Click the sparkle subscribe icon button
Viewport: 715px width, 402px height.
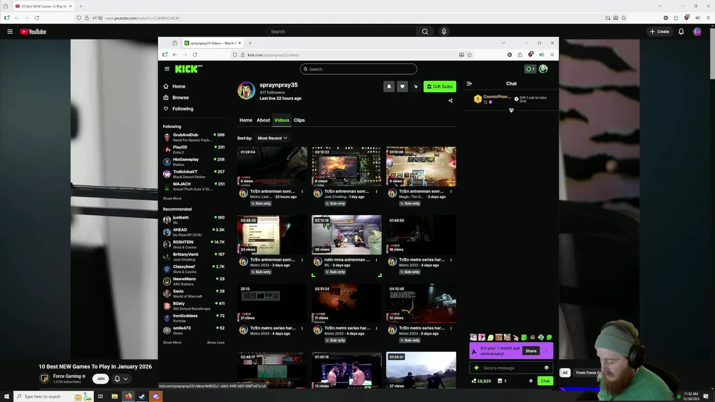coord(416,87)
